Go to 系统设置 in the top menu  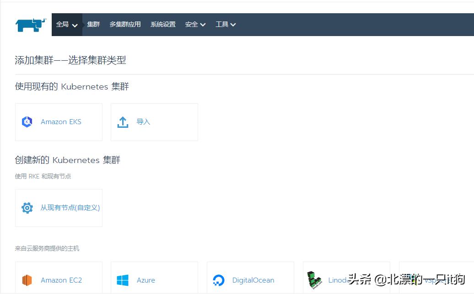click(163, 24)
